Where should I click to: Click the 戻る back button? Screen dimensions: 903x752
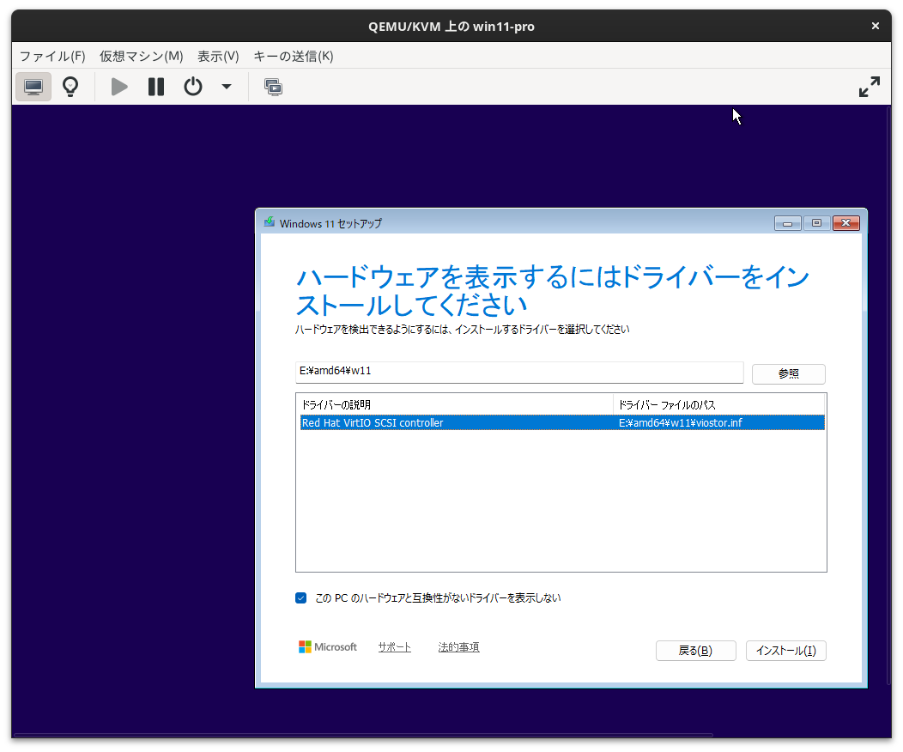(x=695, y=650)
